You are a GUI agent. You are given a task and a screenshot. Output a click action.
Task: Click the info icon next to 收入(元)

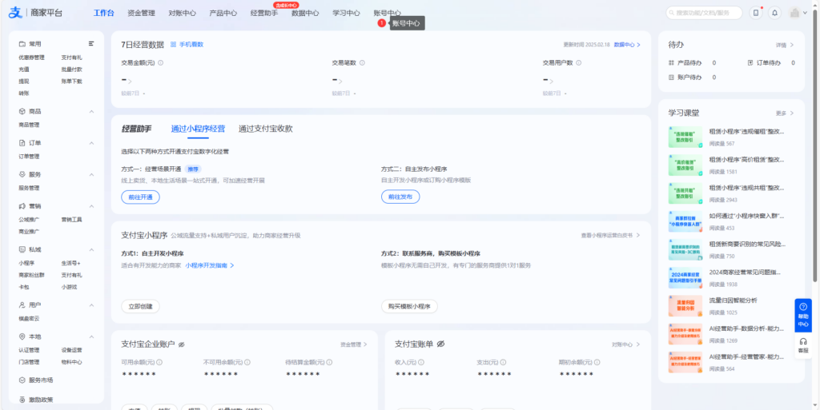[421, 362]
